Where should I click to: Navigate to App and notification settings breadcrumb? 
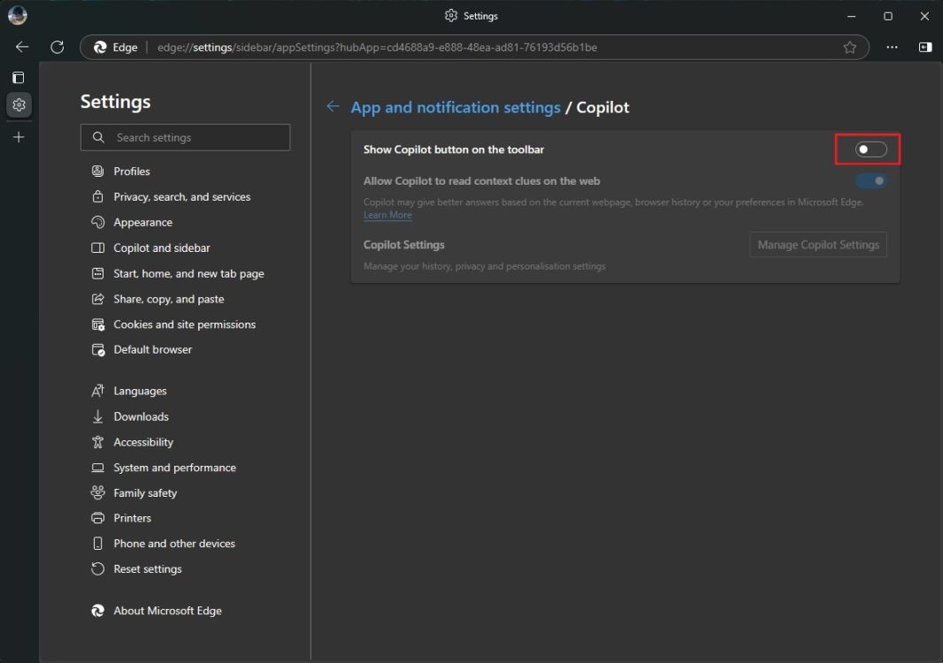click(456, 106)
